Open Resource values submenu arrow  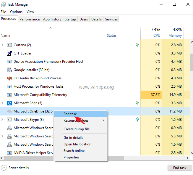pyautogui.click(x=103, y=121)
